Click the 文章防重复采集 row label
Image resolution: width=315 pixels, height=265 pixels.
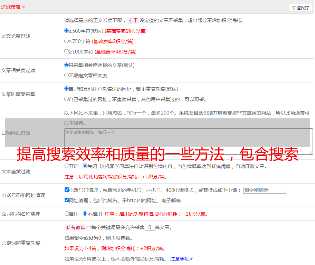pos(18,94)
